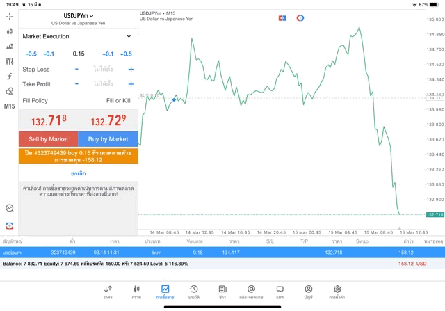
Task: Click the Swap column header
Action: point(362,241)
